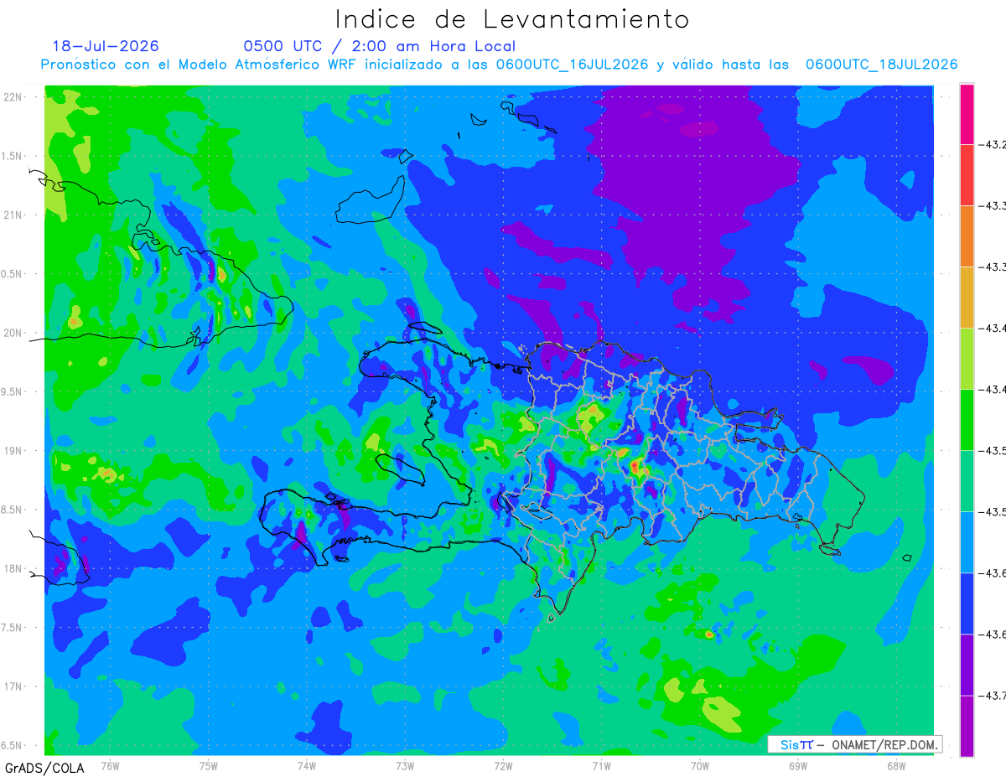Click the '76W' longitude label

click(x=110, y=766)
